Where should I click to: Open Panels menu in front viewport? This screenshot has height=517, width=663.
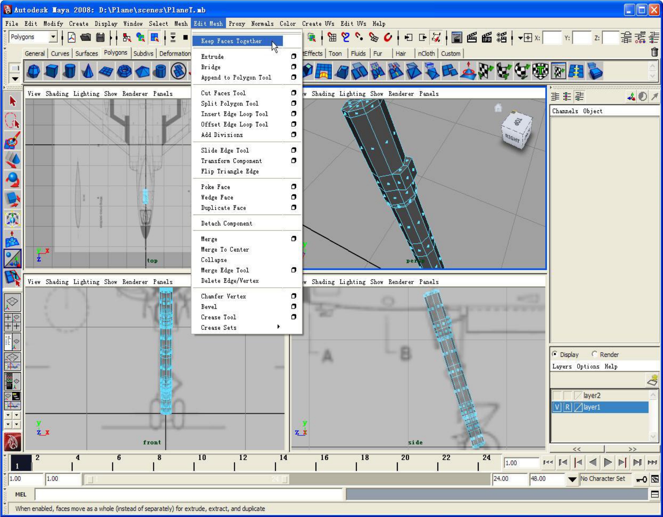163,282
